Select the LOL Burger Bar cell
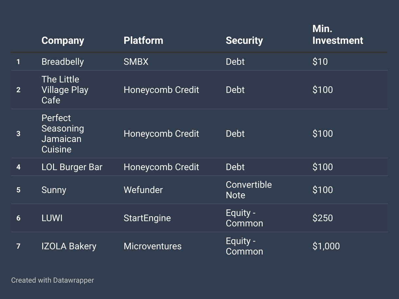 [x=72, y=167]
